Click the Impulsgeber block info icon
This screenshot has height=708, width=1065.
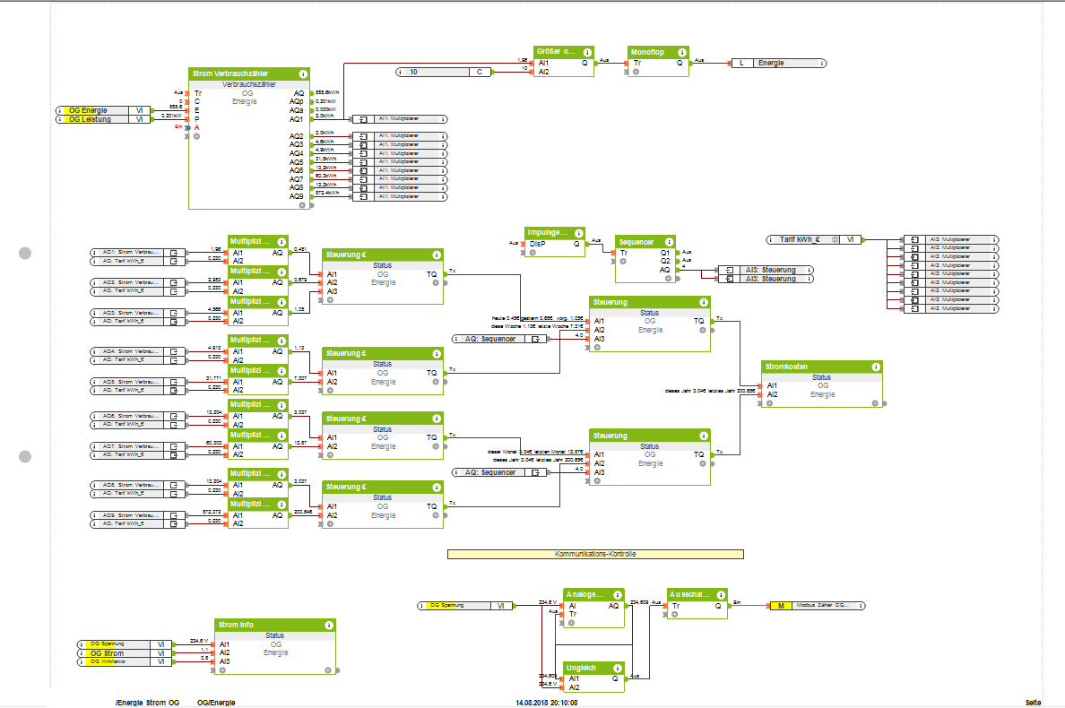coord(578,232)
